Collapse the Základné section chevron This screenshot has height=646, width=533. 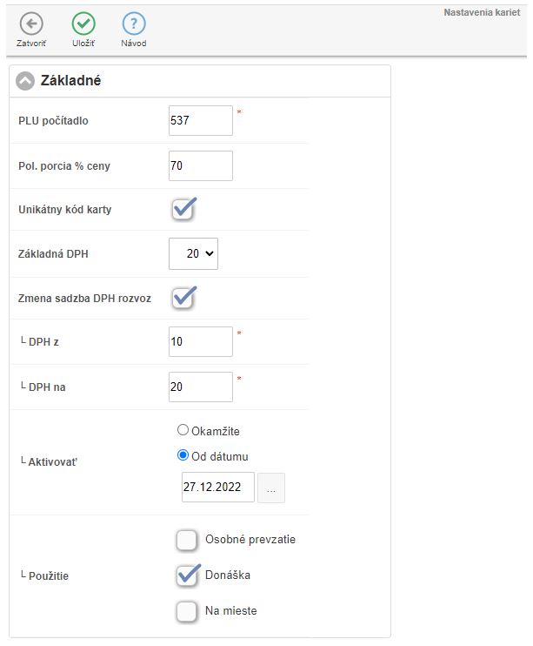(25, 81)
